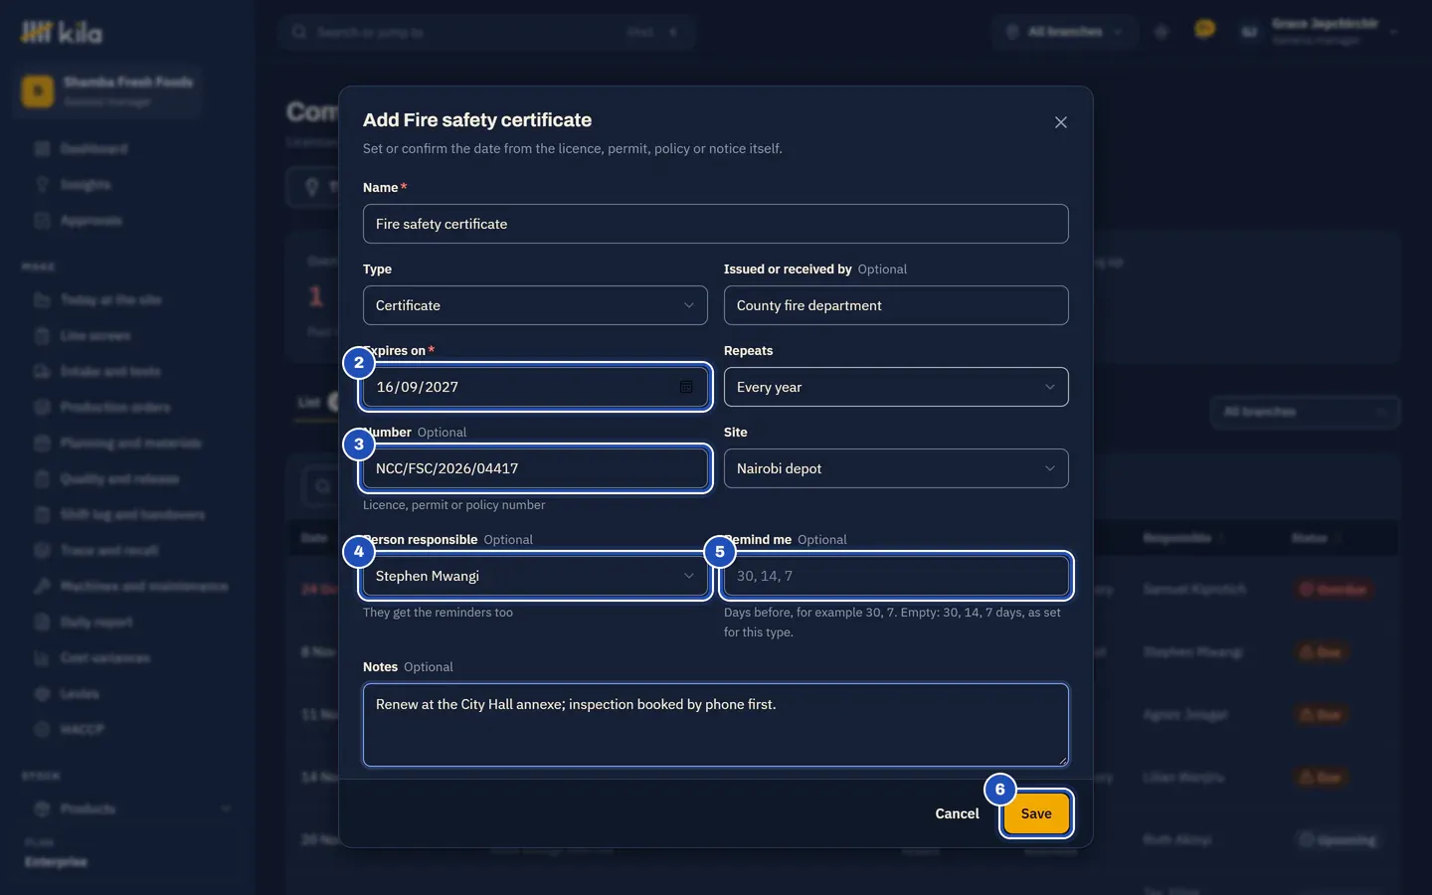Change Person responsible from Stephen Mwangi

(535, 576)
